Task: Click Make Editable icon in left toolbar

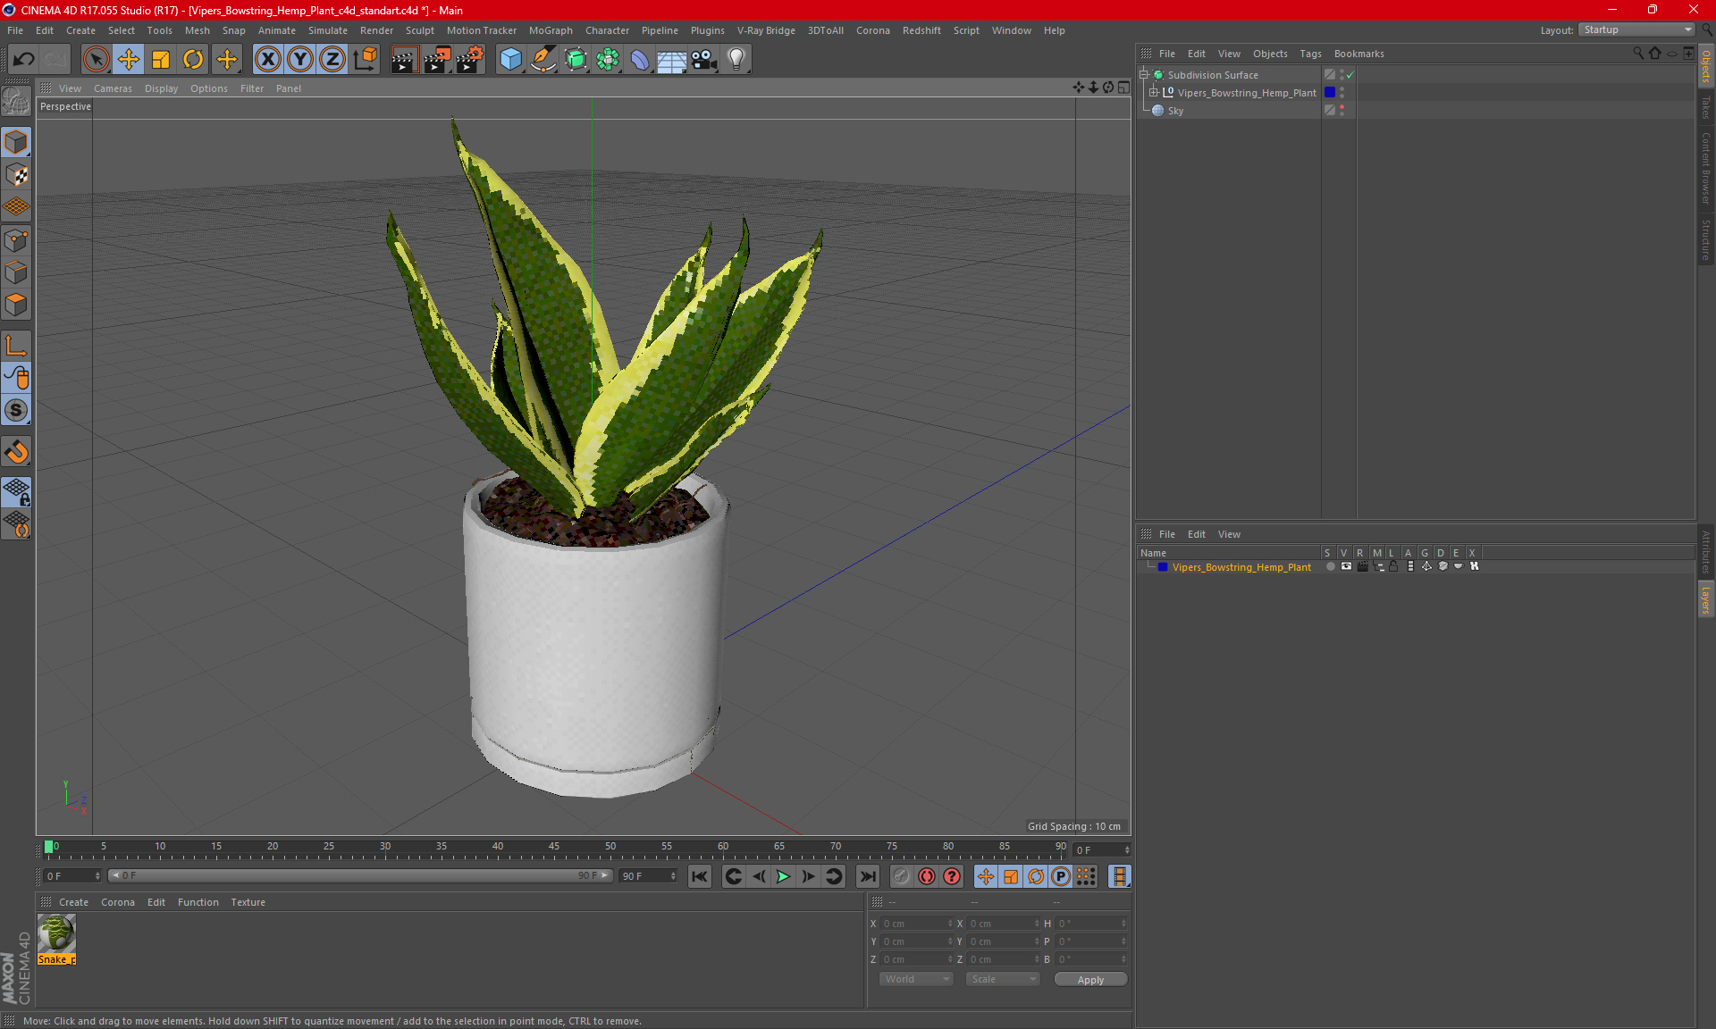Action: (16, 101)
